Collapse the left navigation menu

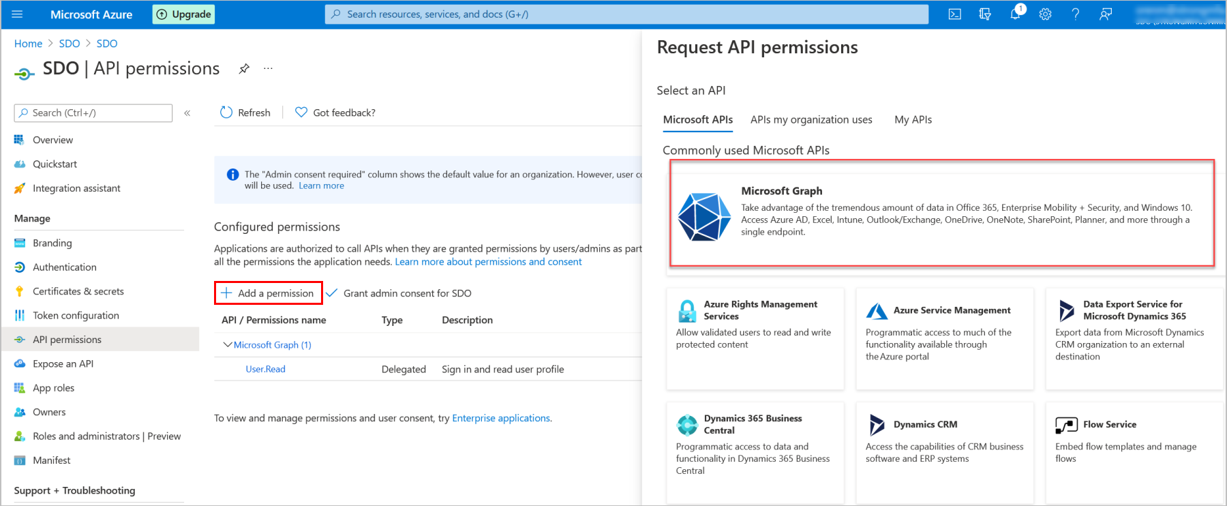(x=187, y=113)
